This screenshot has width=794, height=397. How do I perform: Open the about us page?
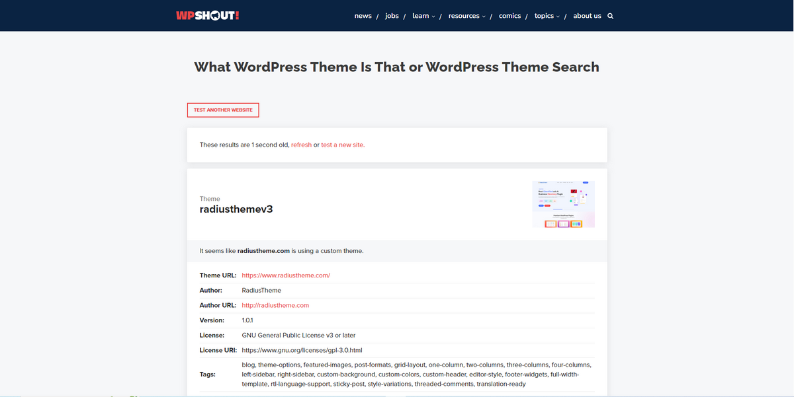[x=587, y=16]
